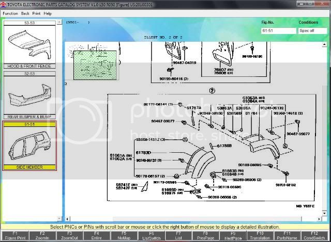The height and width of the screenshot is (242, 331).
Task: Select part number 61788B in diagram
Action: 224,146
